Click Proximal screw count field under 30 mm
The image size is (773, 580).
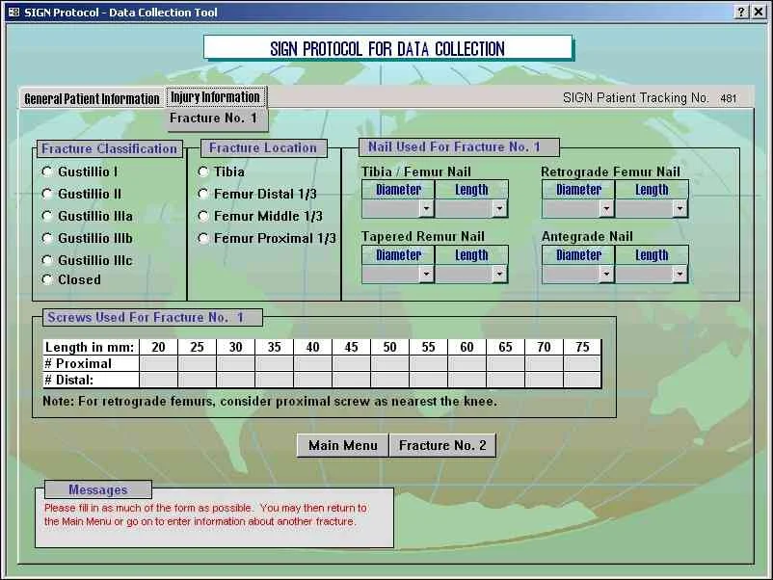tap(235, 363)
